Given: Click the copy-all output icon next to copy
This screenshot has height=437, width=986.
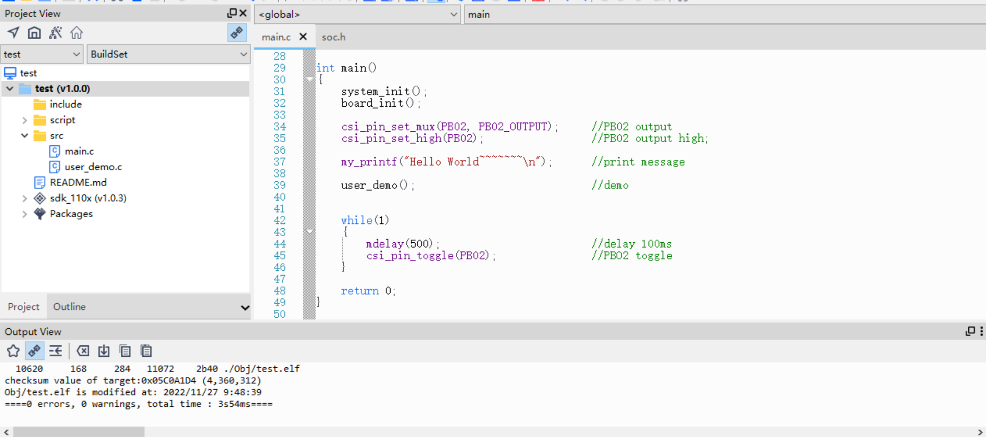Looking at the screenshot, I should [x=146, y=351].
